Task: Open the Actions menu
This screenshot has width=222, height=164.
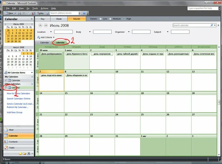Action: coord(44,8)
